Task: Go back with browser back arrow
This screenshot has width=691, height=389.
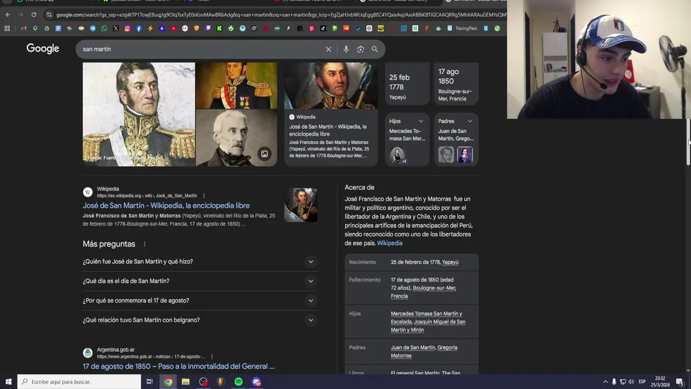Action: pyautogui.click(x=8, y=15)
